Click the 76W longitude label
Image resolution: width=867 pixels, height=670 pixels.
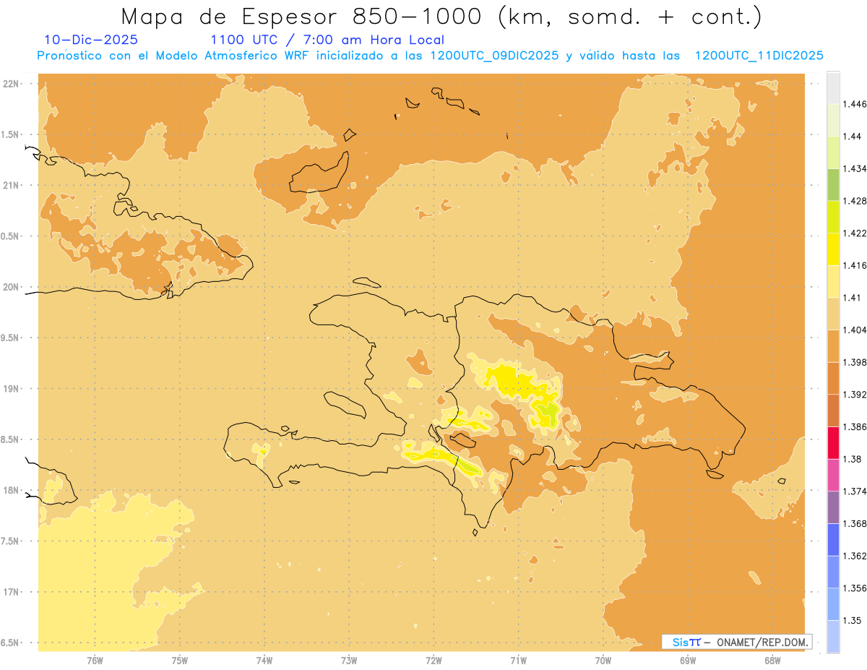pyautogui.click(x=95, y=661)
